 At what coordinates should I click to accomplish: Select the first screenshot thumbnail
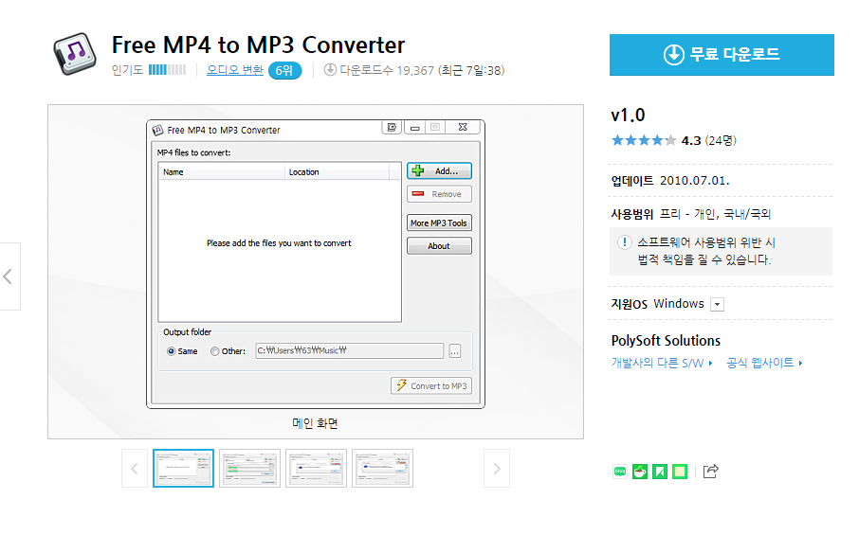click(x=184, y=469)
